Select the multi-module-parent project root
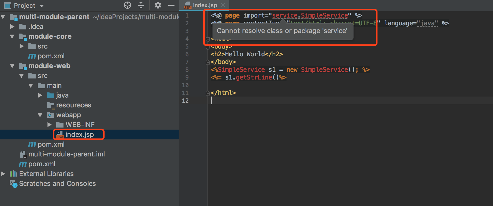 (x=54, y=17)
